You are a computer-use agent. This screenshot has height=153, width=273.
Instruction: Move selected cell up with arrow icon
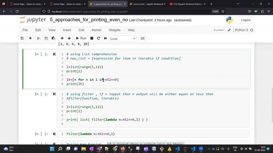point(62,38)
